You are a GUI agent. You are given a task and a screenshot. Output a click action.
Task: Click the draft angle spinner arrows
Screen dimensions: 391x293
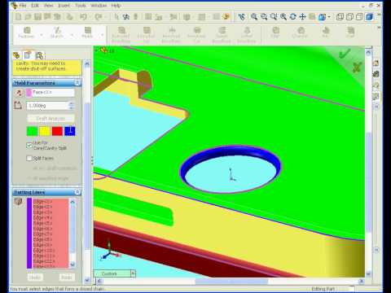pos(72,106)
